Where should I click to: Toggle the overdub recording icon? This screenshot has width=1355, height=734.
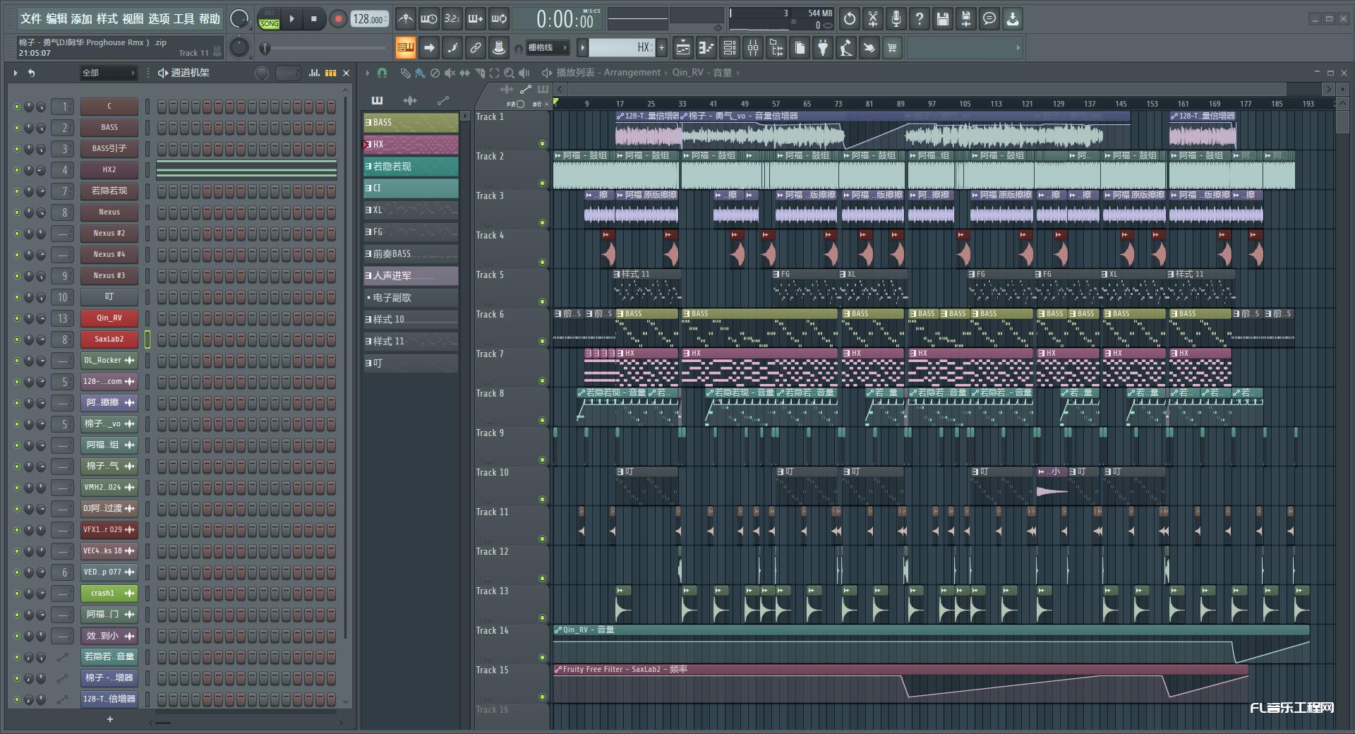(476, 19)
